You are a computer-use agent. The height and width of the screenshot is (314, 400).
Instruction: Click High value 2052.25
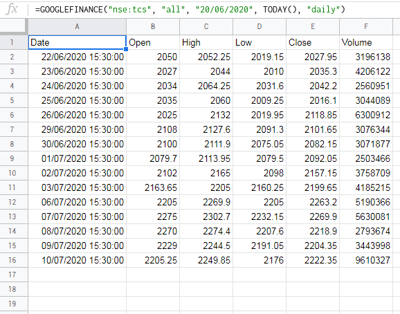point(206,57)
